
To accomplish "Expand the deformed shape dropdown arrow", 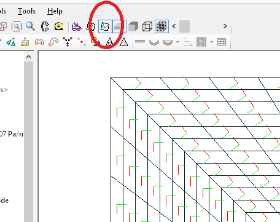I will (177, 42).
